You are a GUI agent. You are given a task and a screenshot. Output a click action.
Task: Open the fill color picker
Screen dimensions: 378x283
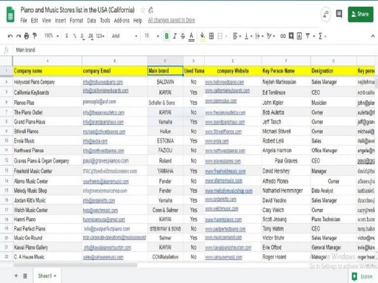coord(203,36)
